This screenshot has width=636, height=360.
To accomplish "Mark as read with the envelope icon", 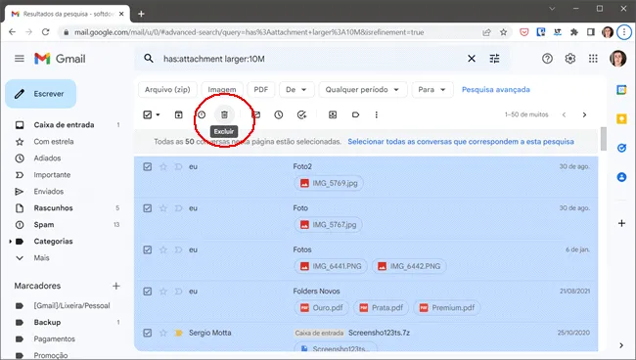I will point(256,114).
